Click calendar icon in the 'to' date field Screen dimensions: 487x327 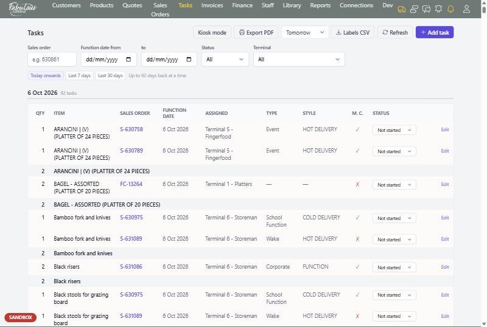189,59
